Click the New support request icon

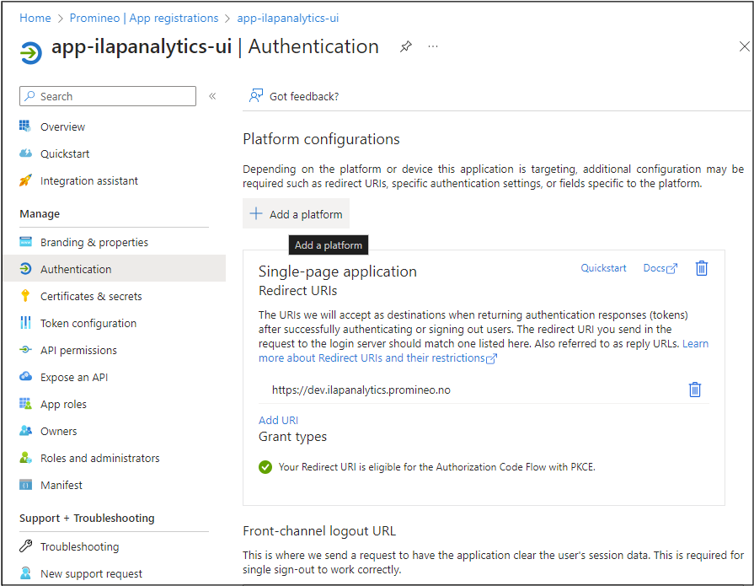tap(25, 573)
